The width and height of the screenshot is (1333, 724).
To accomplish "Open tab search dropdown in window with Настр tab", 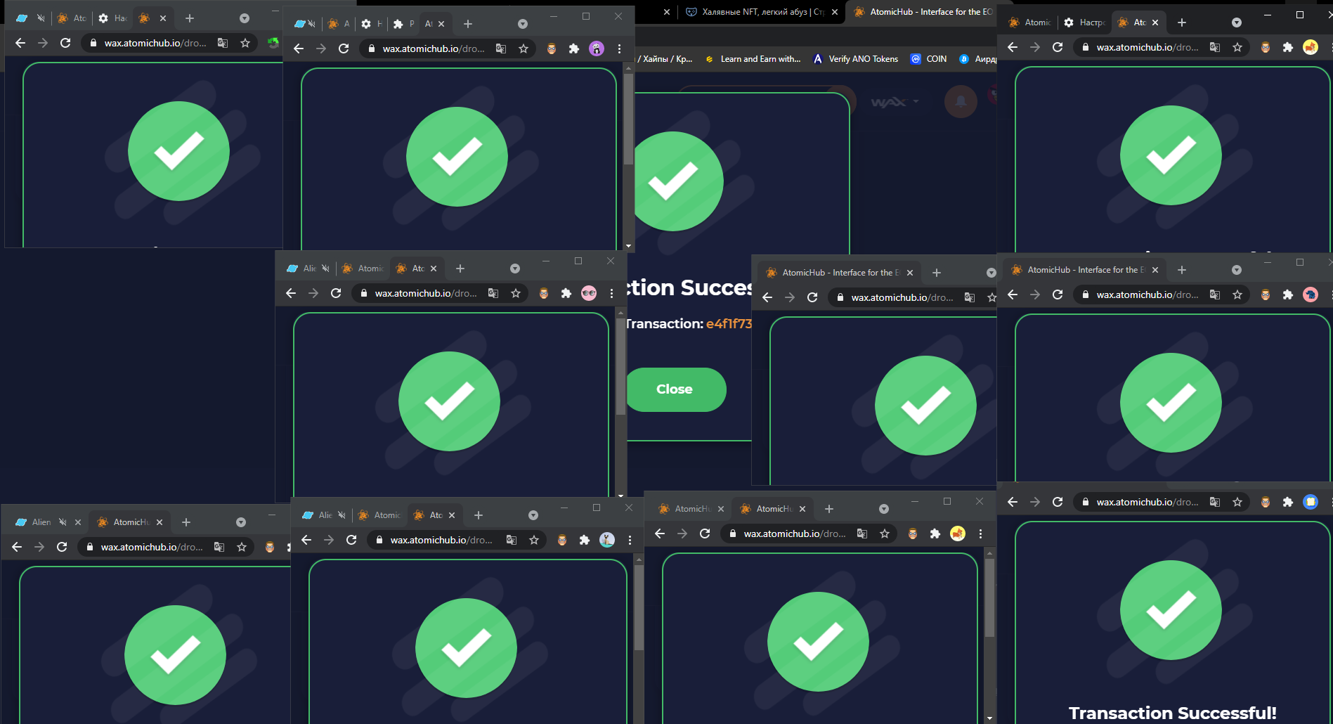I will tap(1237, 22).
